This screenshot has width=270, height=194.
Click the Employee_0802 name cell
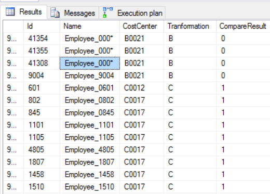90,100
